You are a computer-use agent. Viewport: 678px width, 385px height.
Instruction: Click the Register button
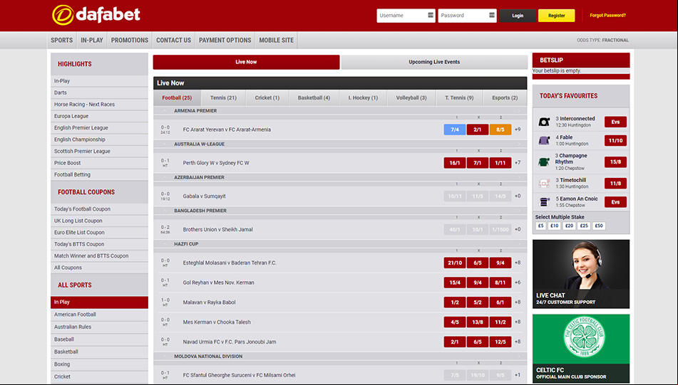[557, 16]
